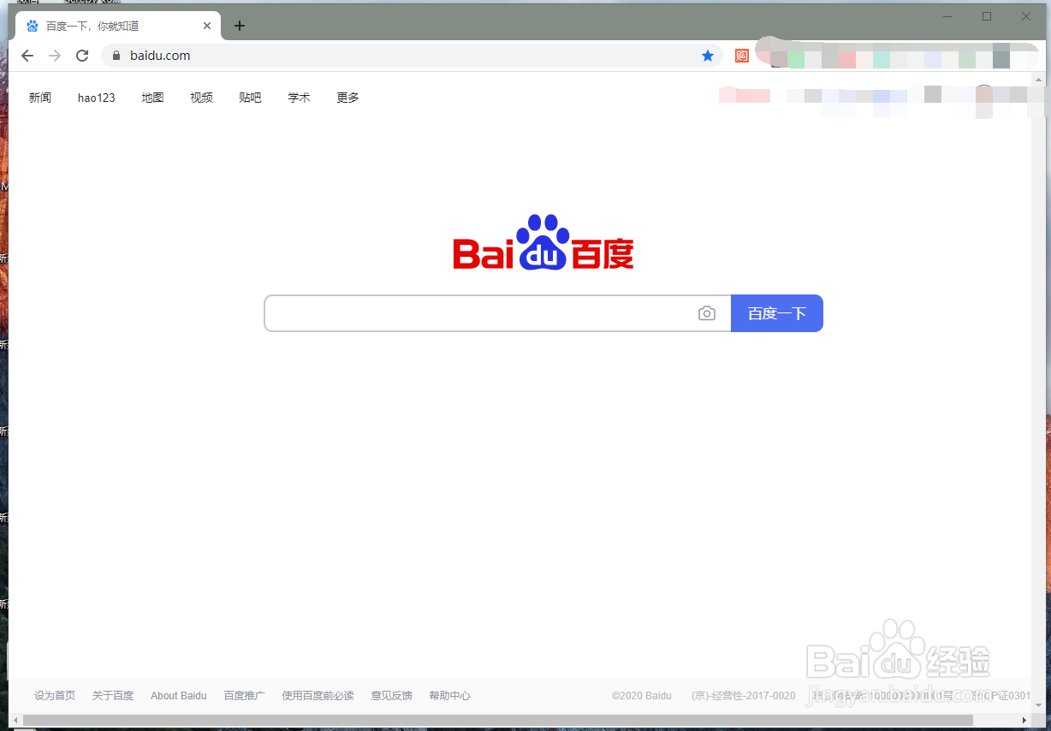Expand the 更多 products menu

coord(347,98)
